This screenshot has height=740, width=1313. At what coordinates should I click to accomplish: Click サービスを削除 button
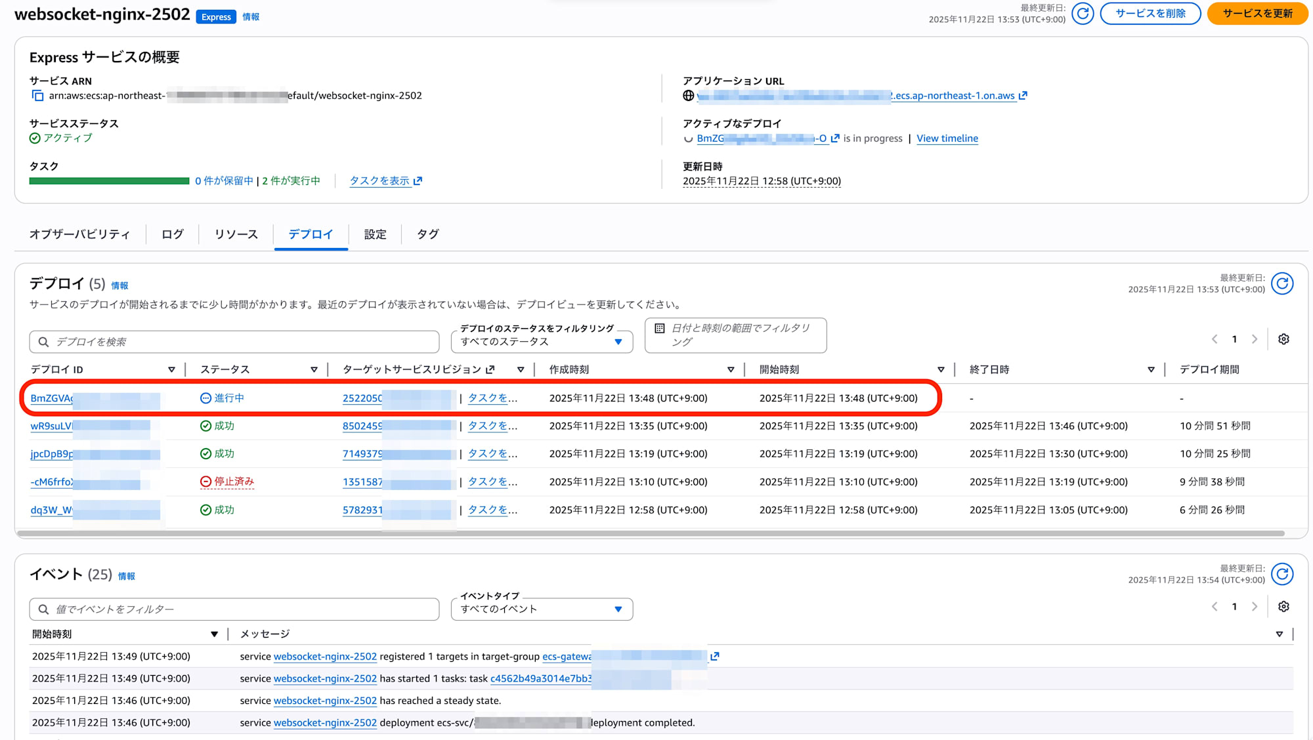[x=1150, y=13]
